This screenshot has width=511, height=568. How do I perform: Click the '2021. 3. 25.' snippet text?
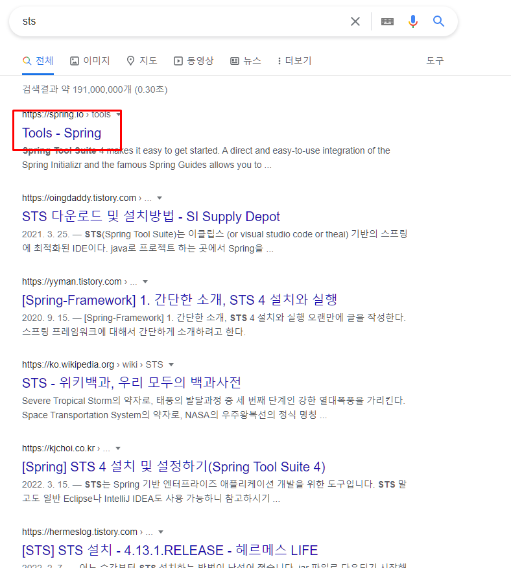(x=45, y=234)
